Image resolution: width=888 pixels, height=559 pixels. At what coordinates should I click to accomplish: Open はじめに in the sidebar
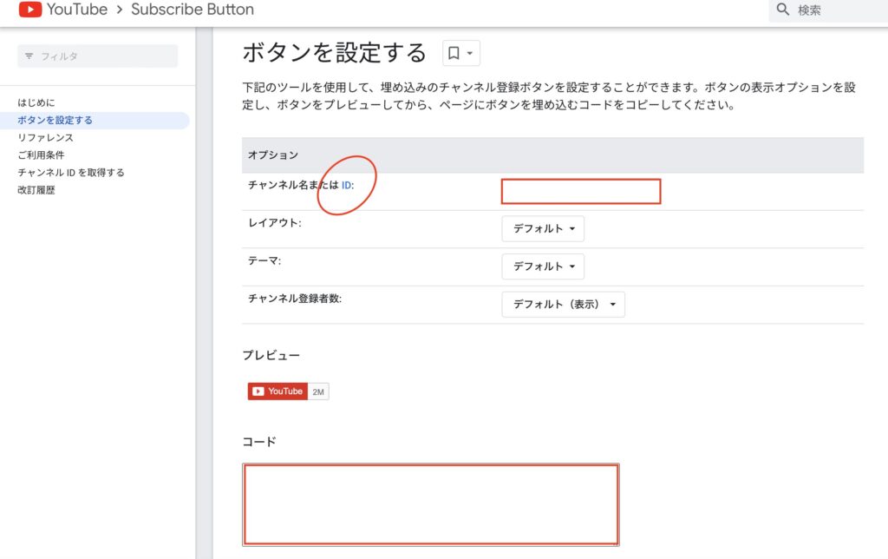click(36, 102)
